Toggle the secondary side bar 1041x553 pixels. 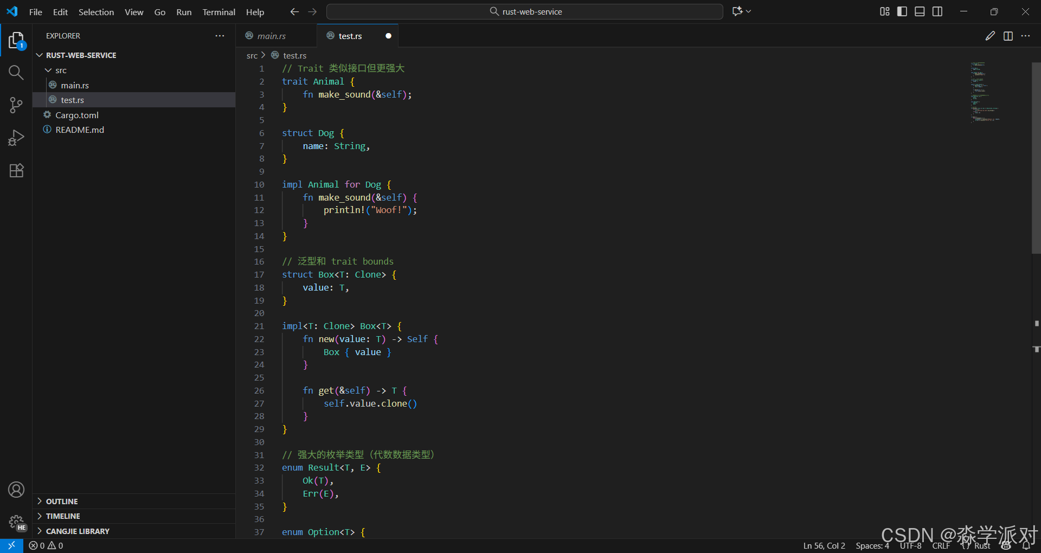pos(937,11)
